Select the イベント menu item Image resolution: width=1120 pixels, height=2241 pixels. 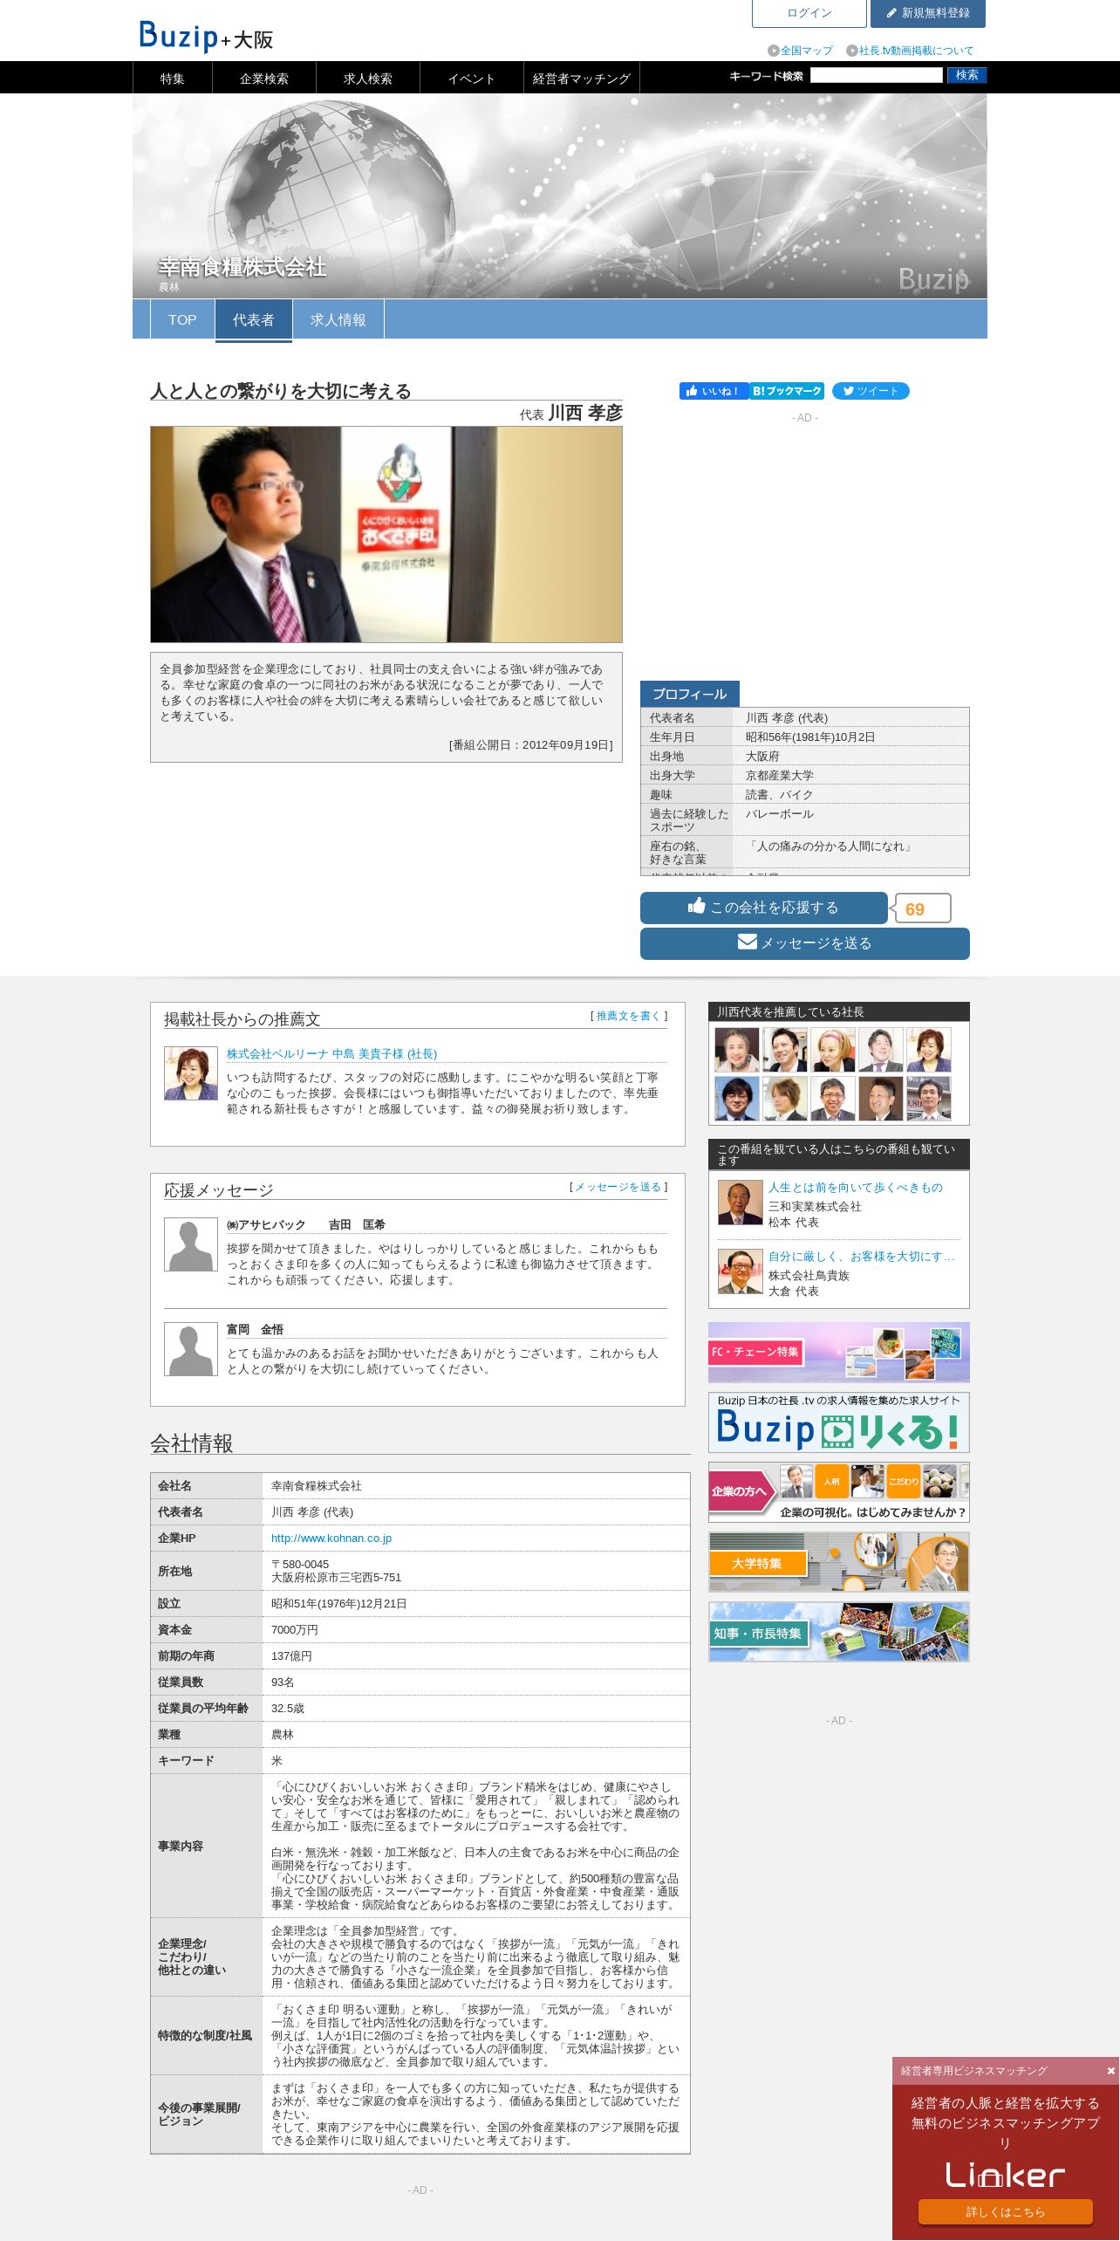pyautogui.click(x=471, y=79)
